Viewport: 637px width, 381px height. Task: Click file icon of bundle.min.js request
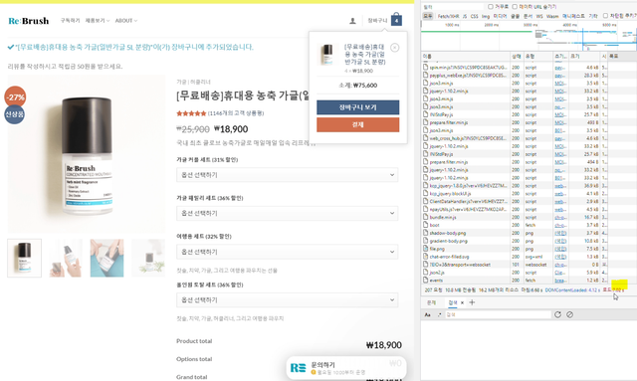tap(426, 217)
